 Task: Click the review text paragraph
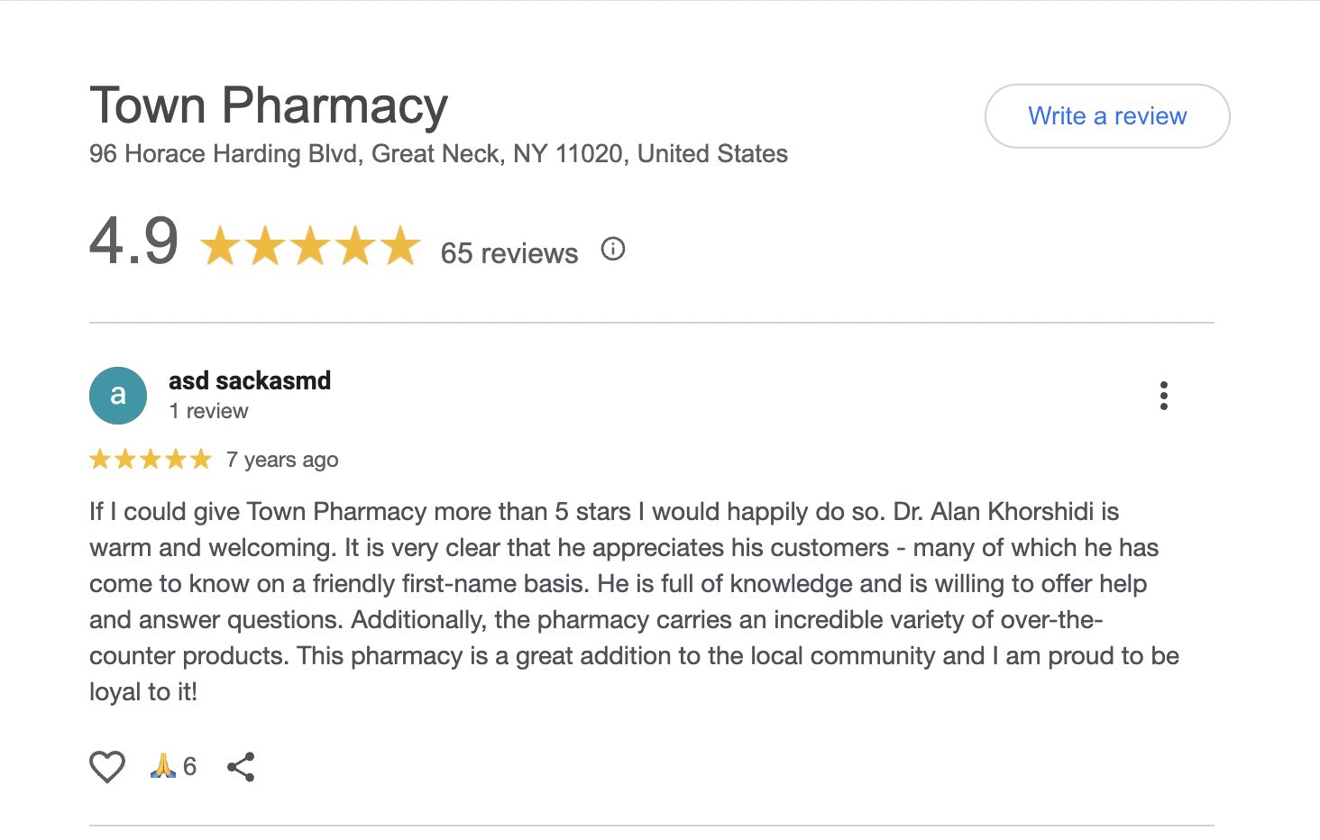click(x=631, y=601)
